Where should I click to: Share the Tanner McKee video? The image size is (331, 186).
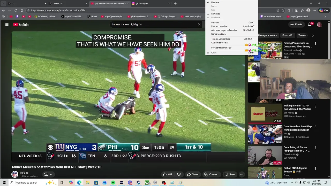192,174
